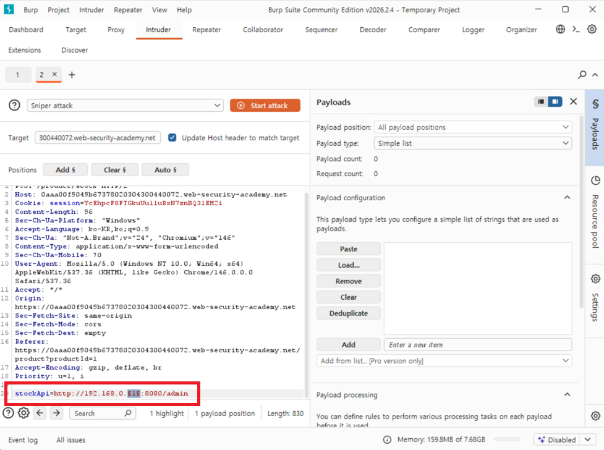Open the Intruder menu
Image resolution: width=604 pixels, height=450 pixels.
pos(91,10)
